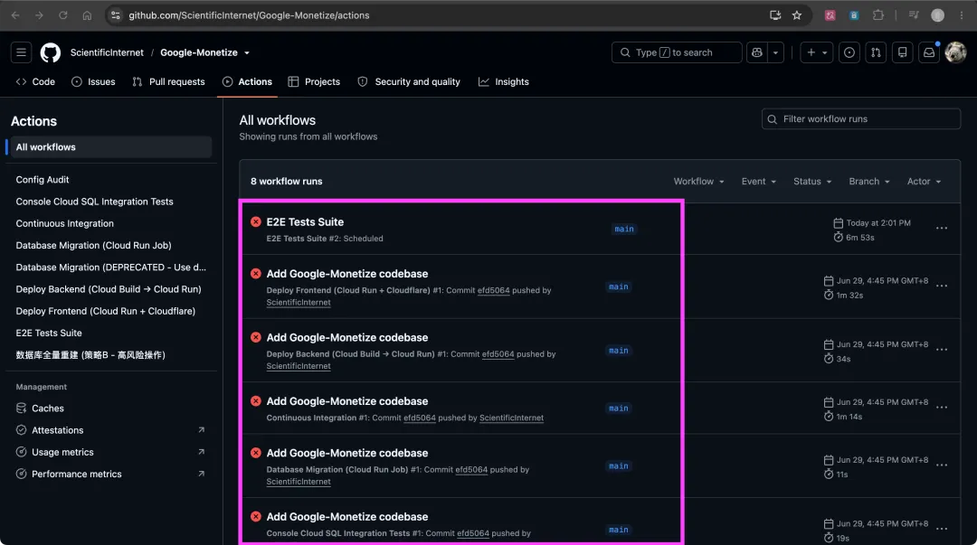Open the E2E Tests Suite run
This screenshot has width=977, height=545.
305,221
